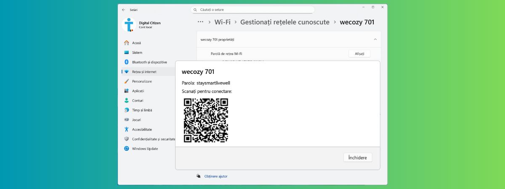Click the 'Scanați pentru conectare' label
Screen dimensions: 505x189
coord(207,91)
